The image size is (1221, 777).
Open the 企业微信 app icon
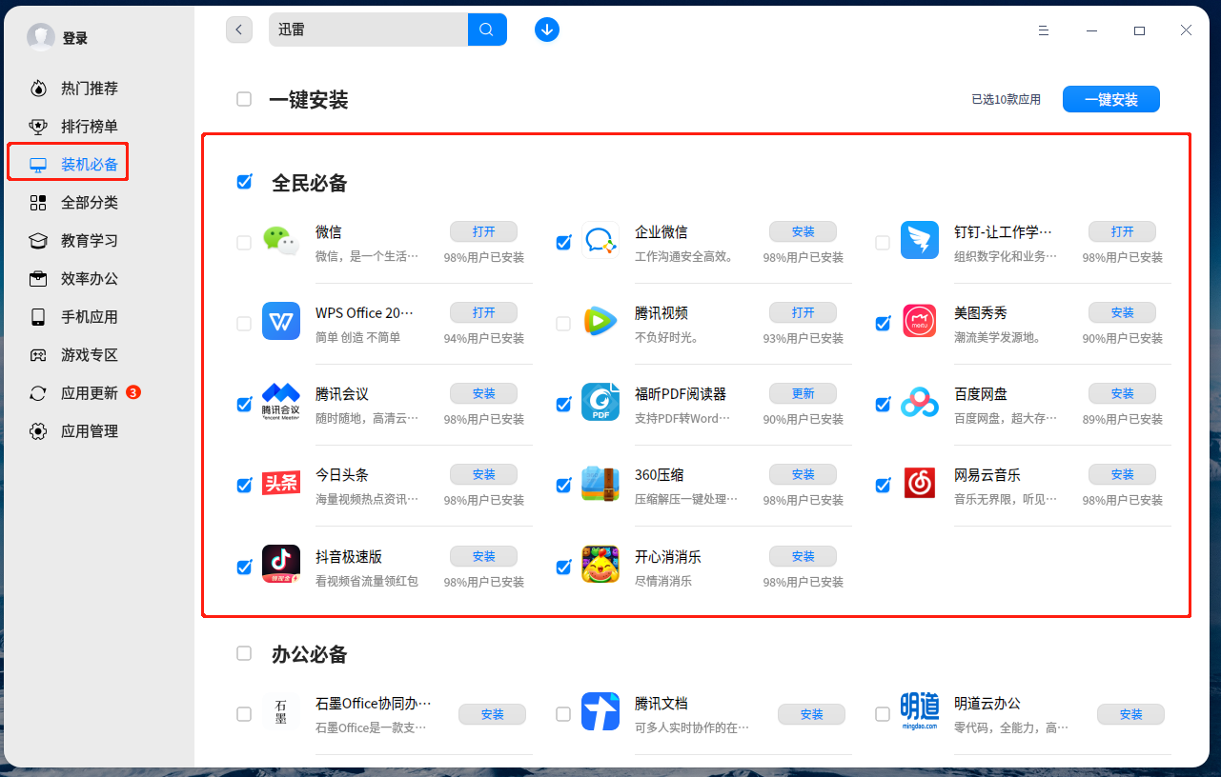click(x=600, y=241)
